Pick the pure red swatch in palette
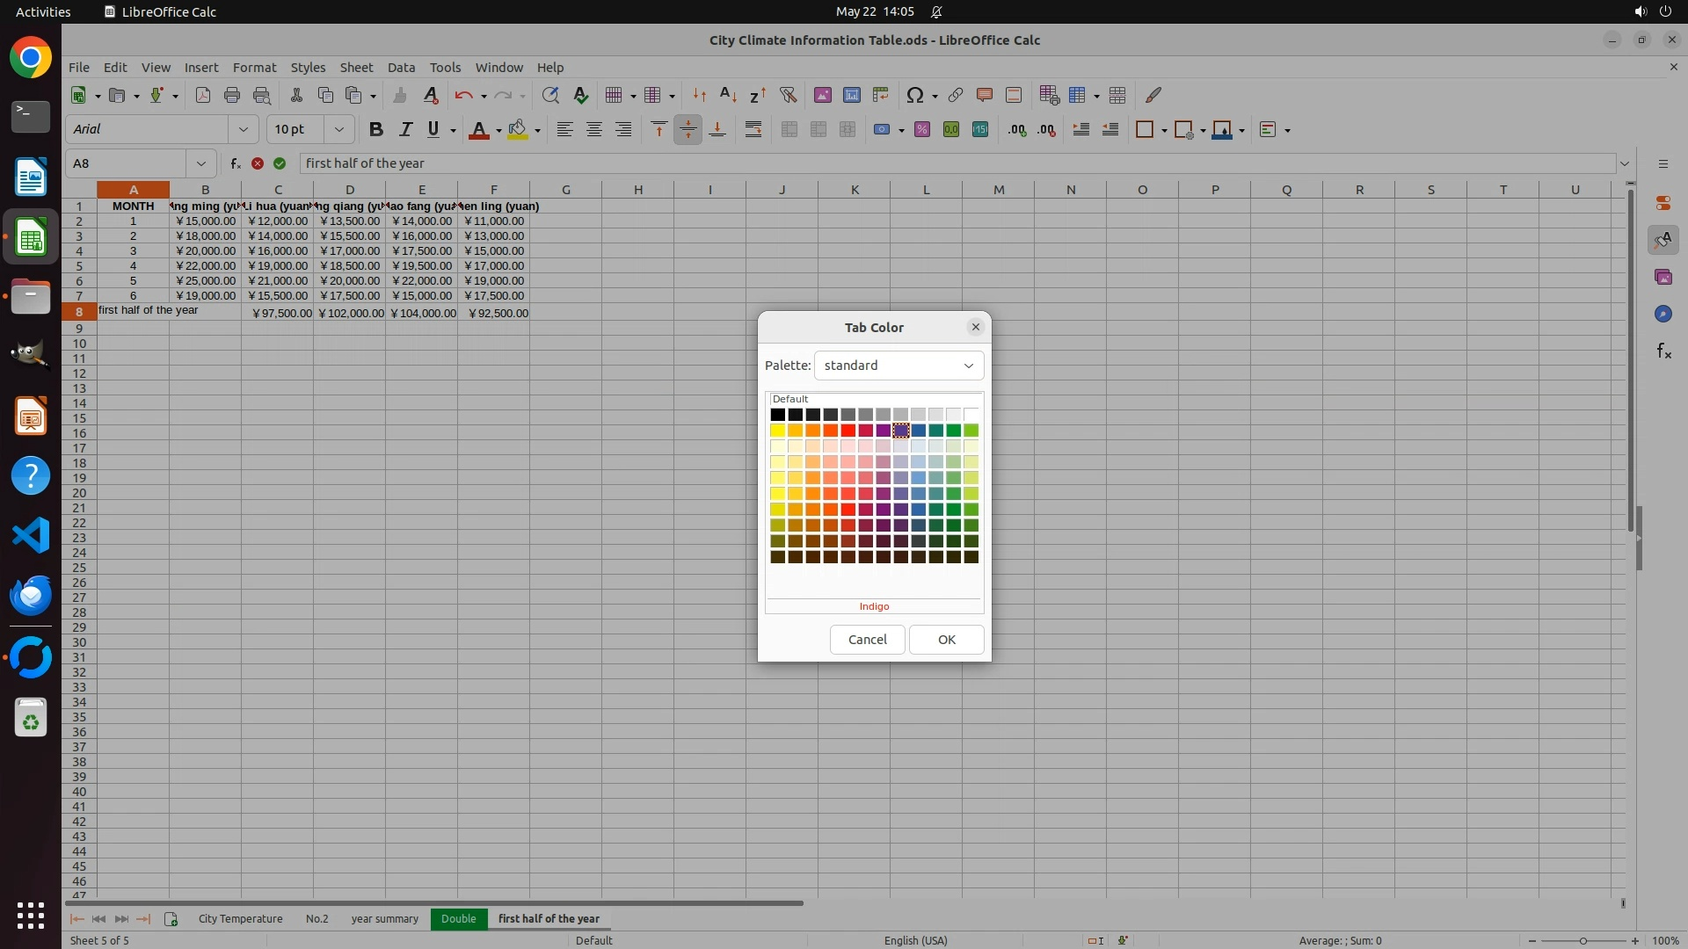The image size is (1688, 949). click(848, 431)
